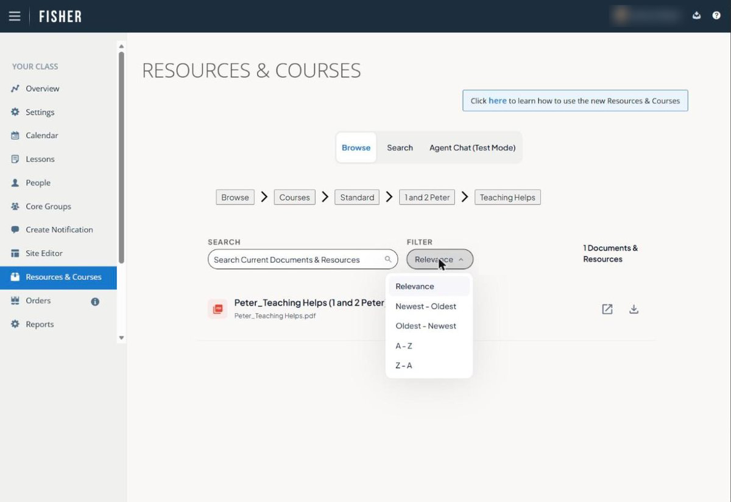The width and height of the screenshot is (731, 502).
Task: Click the Orders info badge icon
Action: pos(95,301)
